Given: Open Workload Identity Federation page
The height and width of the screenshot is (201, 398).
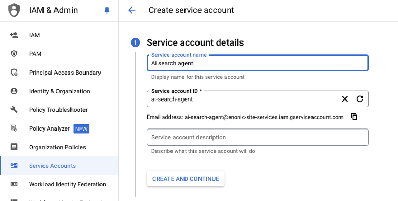Looking at the screenshot, I should [x=59, y=184].
